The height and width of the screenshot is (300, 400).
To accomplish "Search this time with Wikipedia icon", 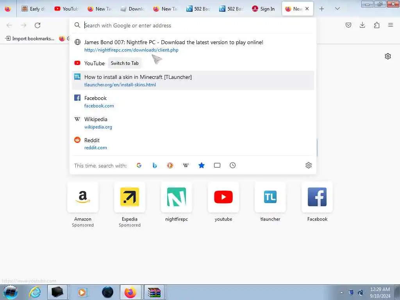I will coord(186,165).
